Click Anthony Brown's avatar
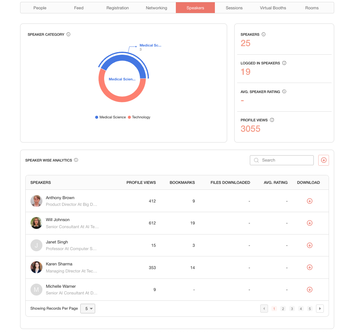The image size is (345, 332). pos(36,201)
